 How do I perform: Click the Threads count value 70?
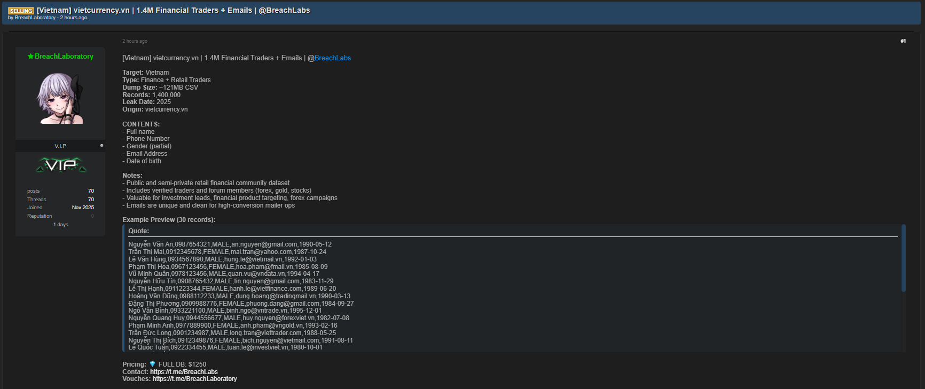point(91,200)
